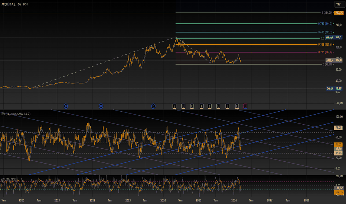The image size is (346, 204).
Task: Click the orange 282,75 price axis tag
Action: click(338, 13)
